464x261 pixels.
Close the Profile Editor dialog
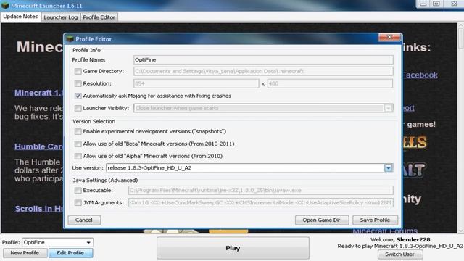click(x=389, y=37)
